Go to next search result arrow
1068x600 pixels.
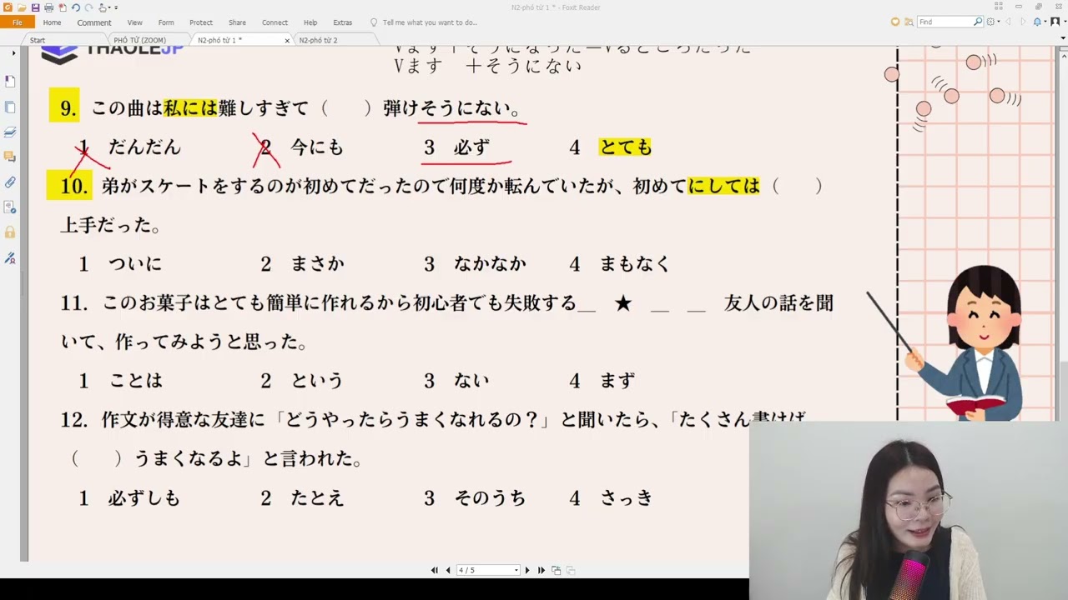click(1023, 22)
